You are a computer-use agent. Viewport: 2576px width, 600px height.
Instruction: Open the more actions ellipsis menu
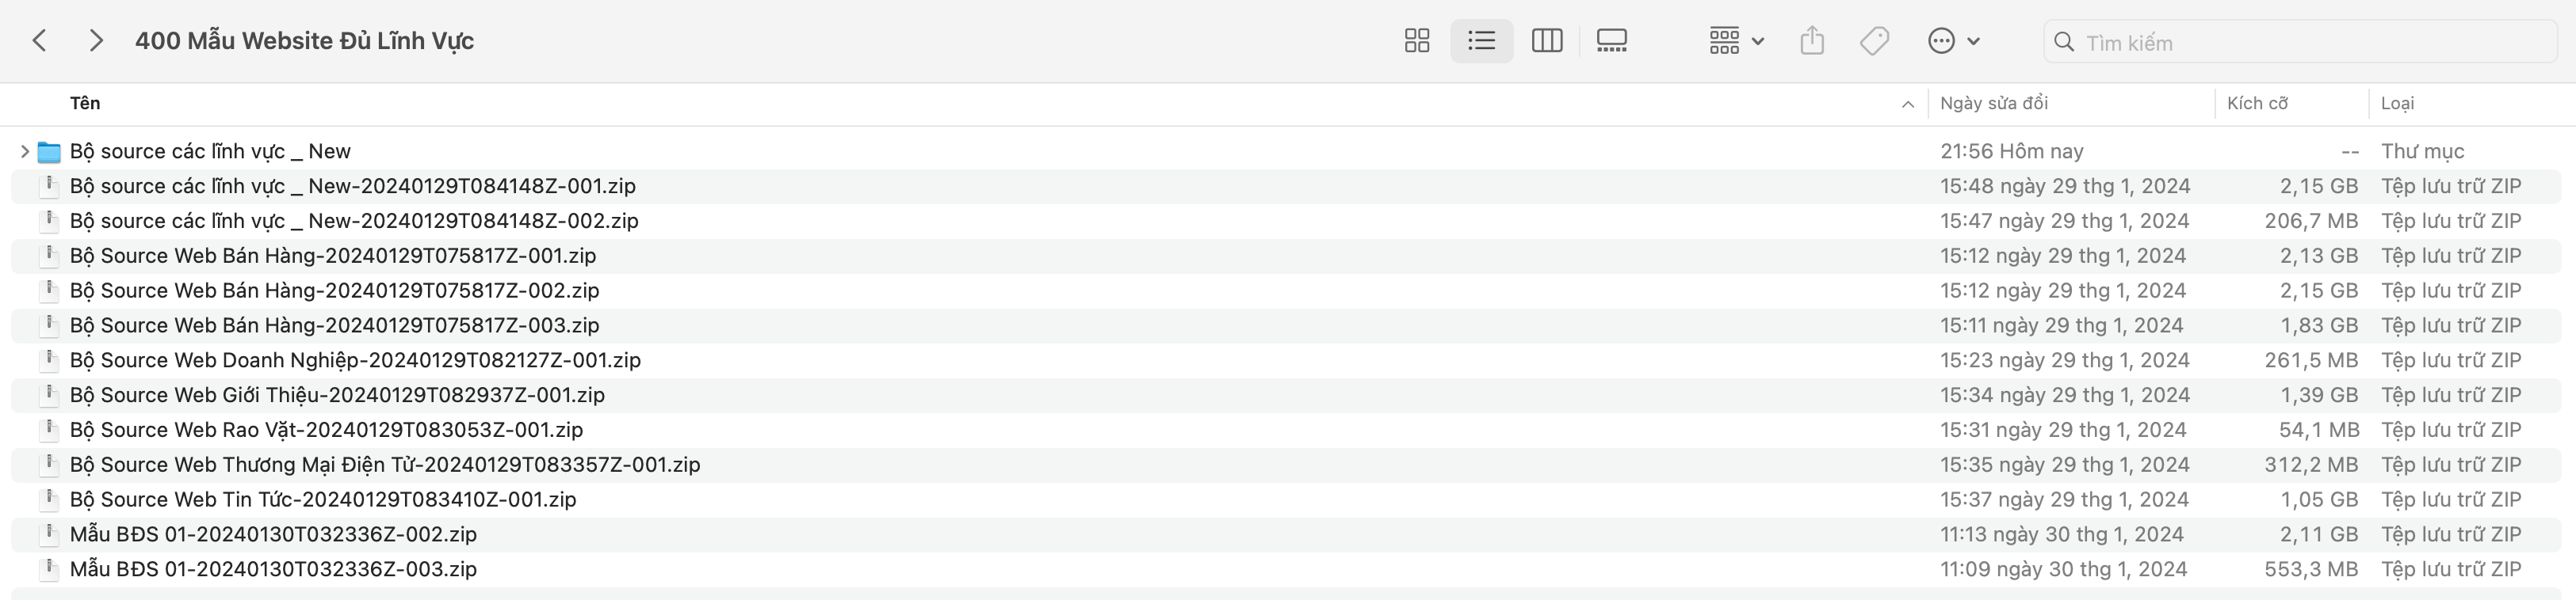1953,41
